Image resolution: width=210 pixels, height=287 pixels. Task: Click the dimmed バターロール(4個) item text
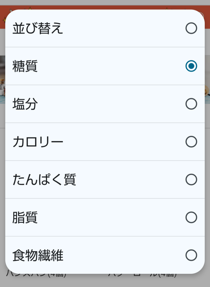(142, 276)
